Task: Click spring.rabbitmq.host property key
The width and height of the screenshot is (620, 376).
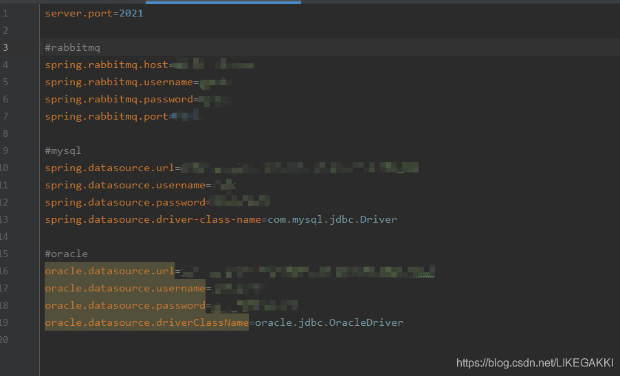Action: tap(107, 65)
